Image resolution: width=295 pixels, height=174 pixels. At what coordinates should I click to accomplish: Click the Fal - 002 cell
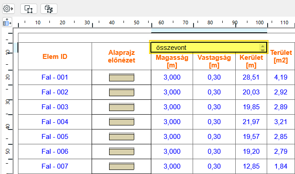click(x=55, y=92)
